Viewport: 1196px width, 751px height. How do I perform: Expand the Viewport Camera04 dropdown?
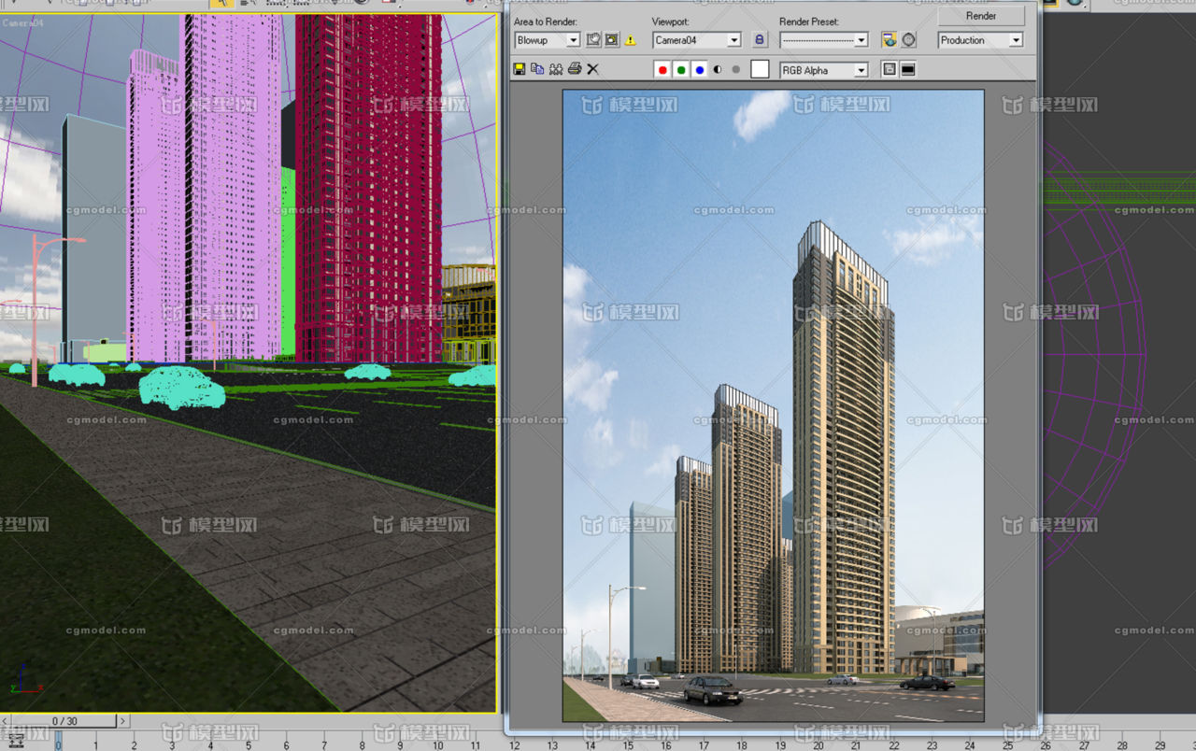tap(733, 40)
